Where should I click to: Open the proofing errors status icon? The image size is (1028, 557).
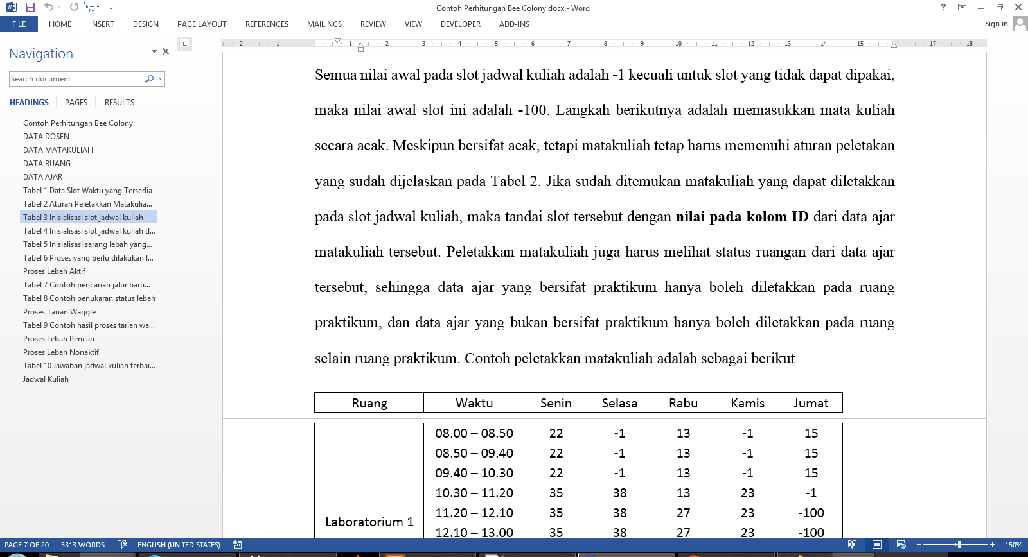122,545
